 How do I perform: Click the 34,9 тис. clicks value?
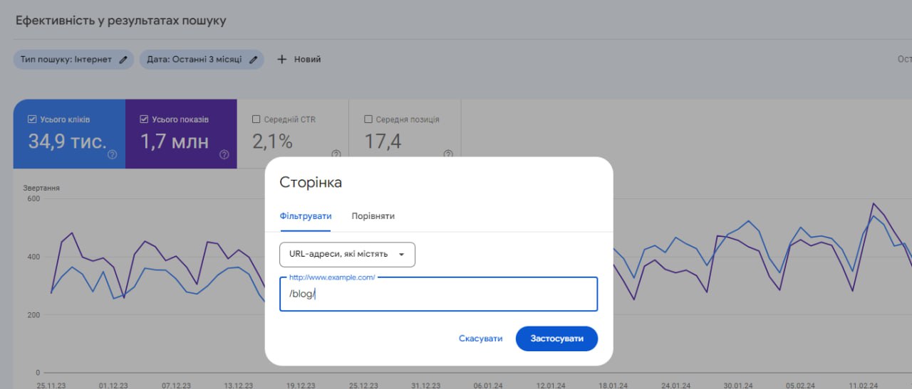click(67, 142)
